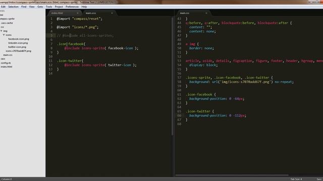Close the index.html tab

pyautogui.click(x=78, y=13)
